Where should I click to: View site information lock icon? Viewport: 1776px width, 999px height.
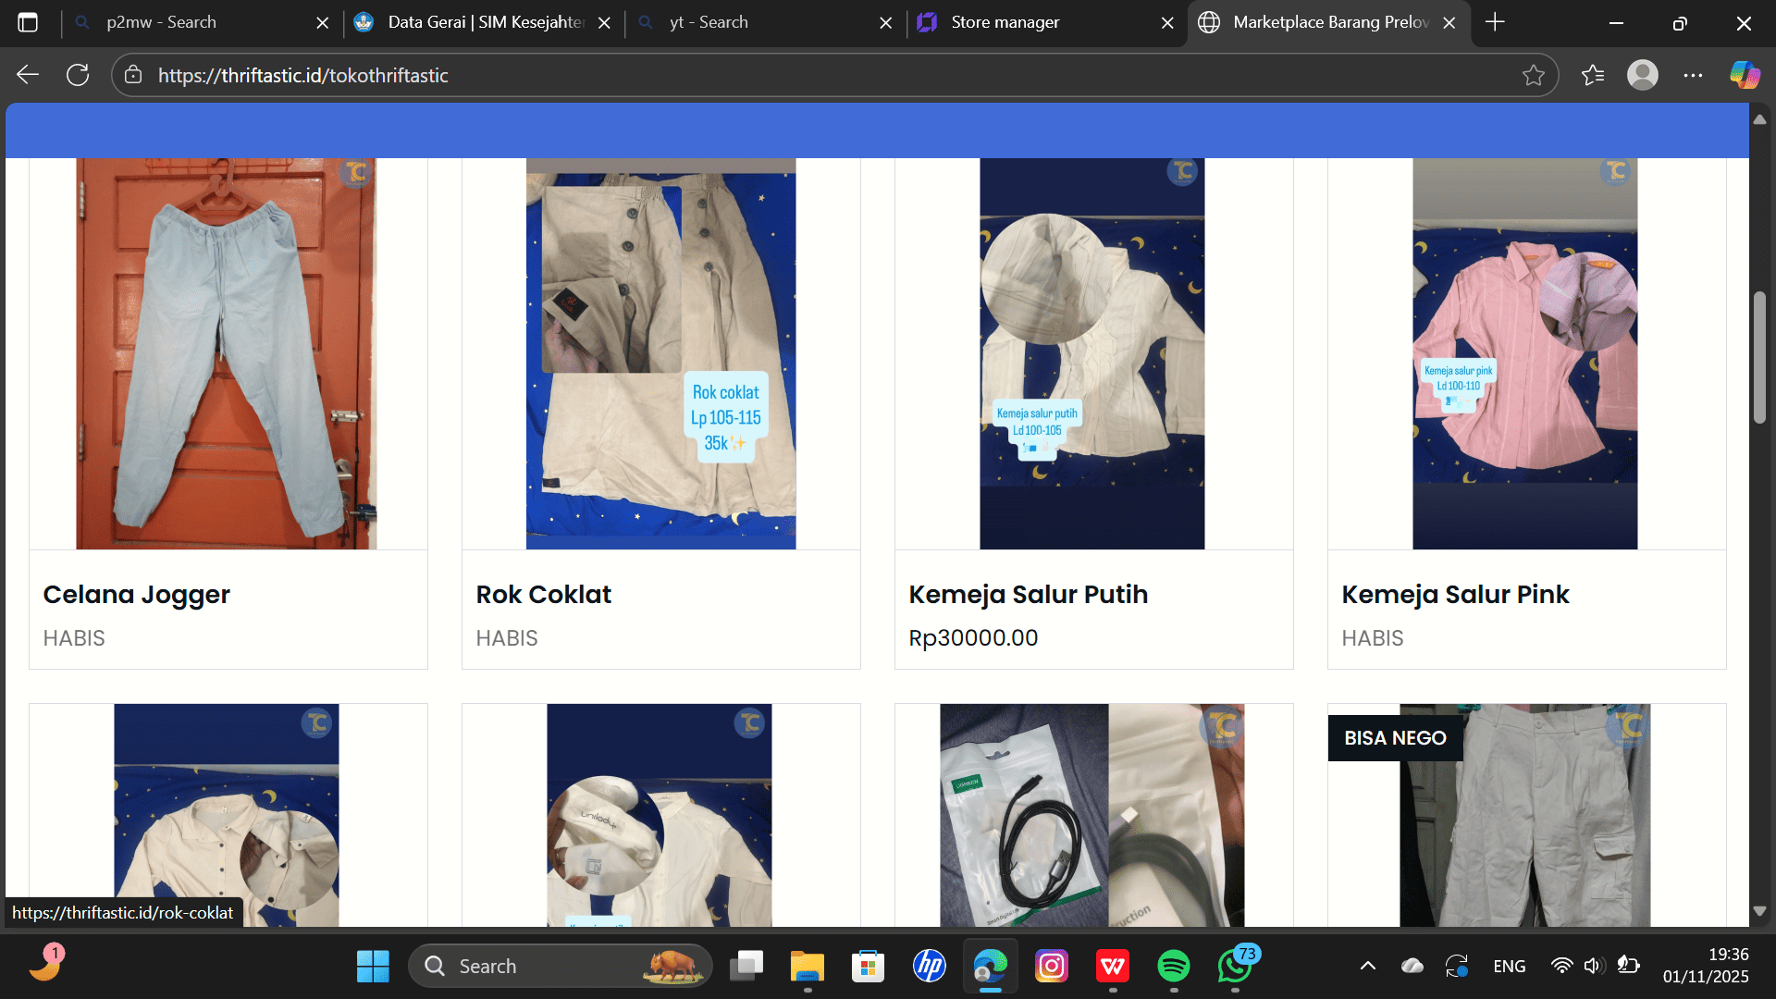pos(133,75)
